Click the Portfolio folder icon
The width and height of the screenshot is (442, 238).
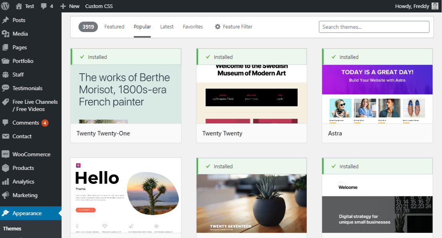(x=5, y=61)
